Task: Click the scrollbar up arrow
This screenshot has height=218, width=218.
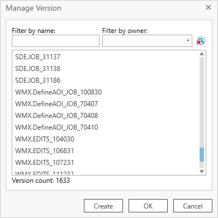Action: tap(202, 54)
